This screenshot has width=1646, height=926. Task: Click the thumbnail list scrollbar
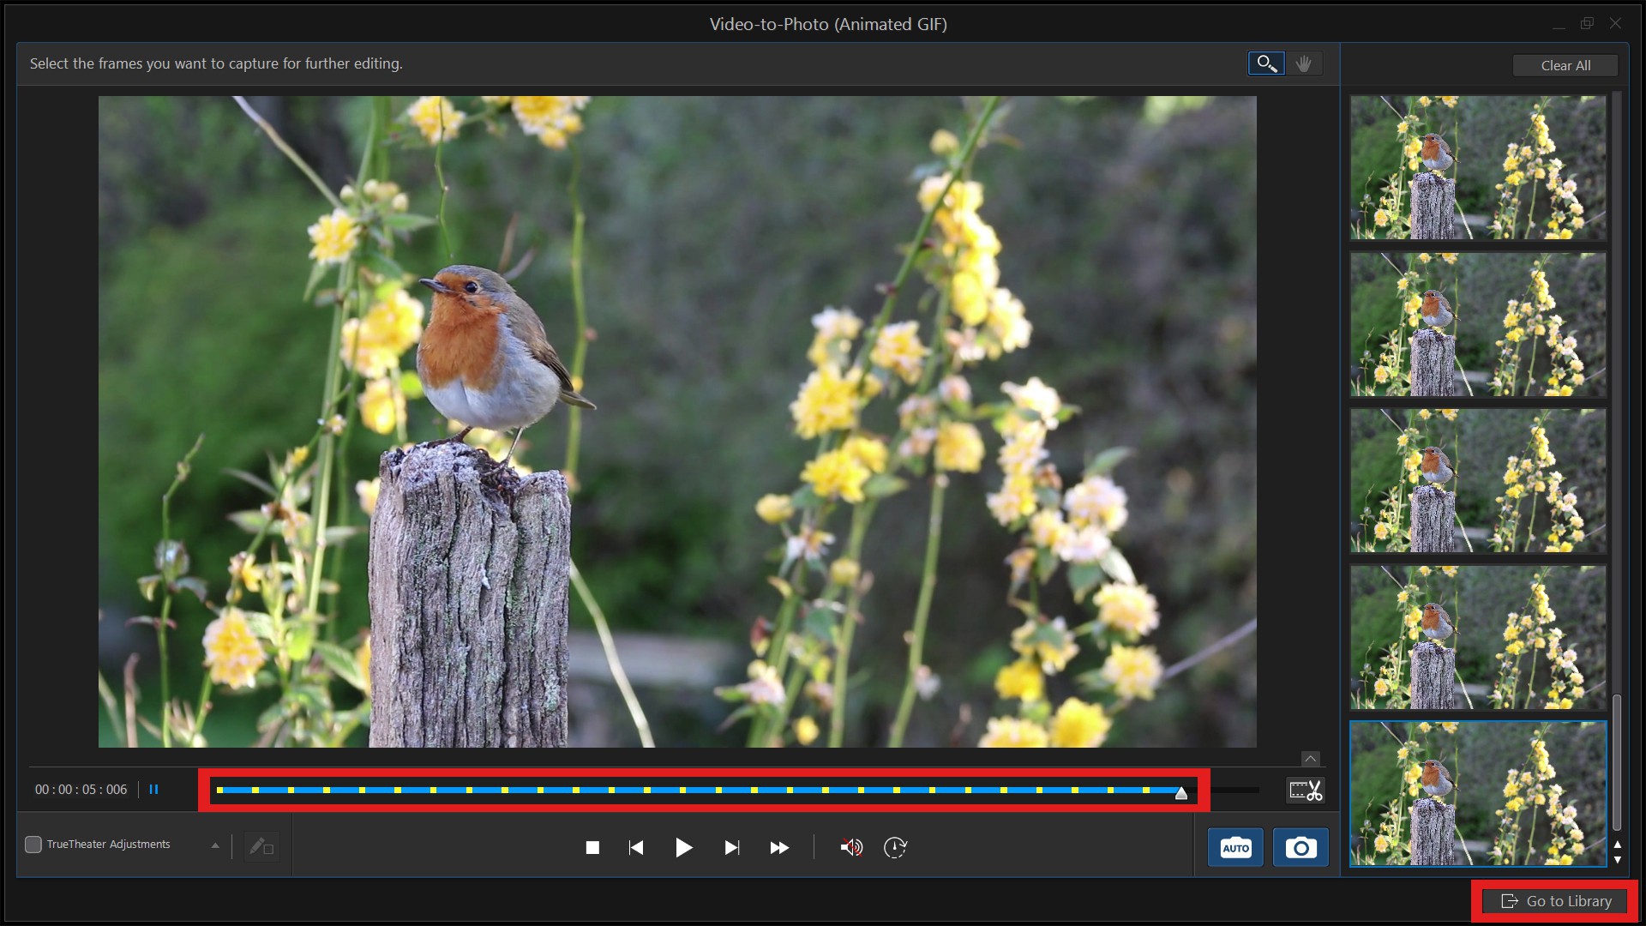(x=1617, y=762)
